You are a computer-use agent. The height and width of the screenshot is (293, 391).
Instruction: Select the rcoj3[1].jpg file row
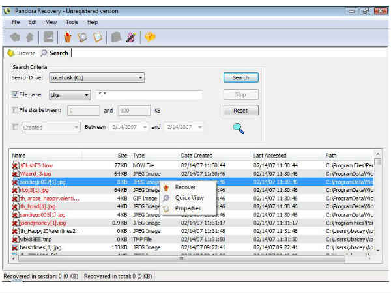(x=192, y=190)
